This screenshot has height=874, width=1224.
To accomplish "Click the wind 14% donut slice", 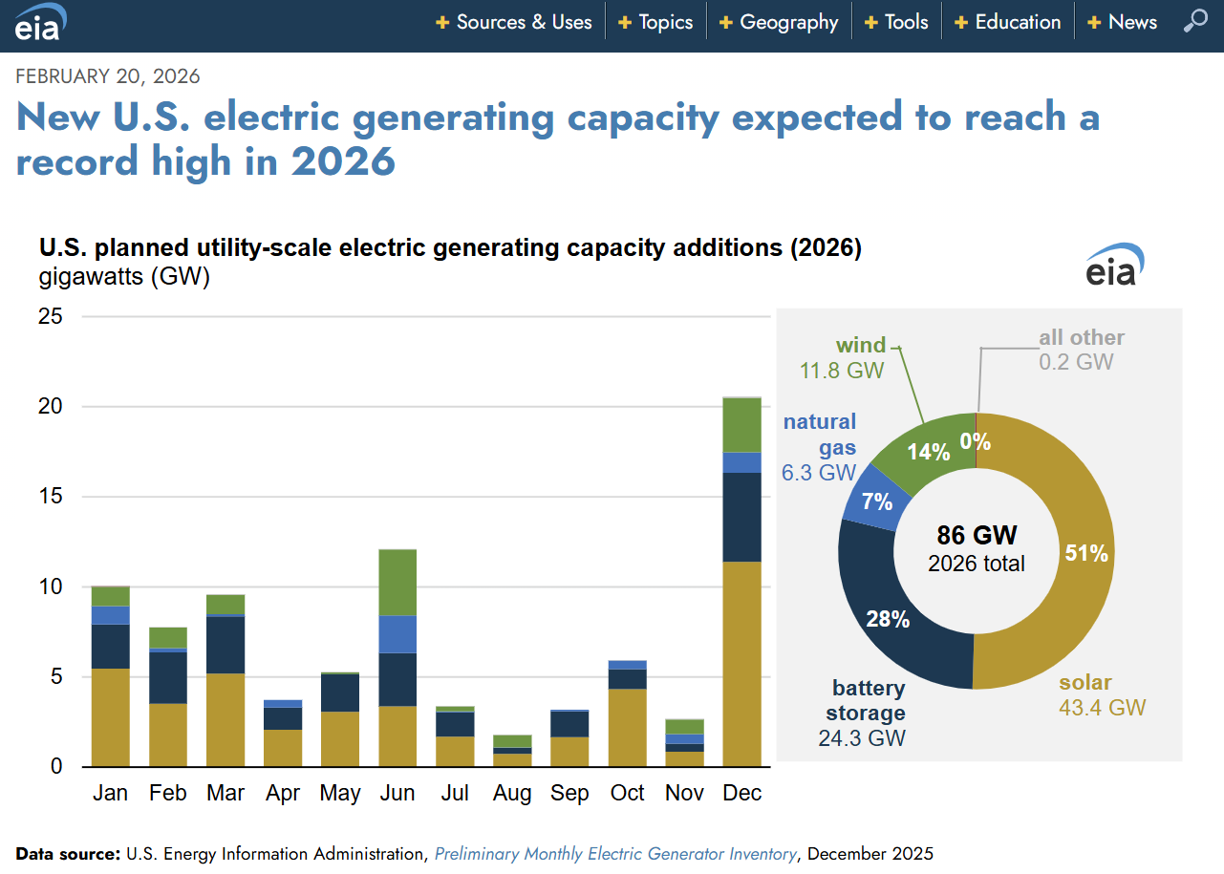I will (929, 451).
